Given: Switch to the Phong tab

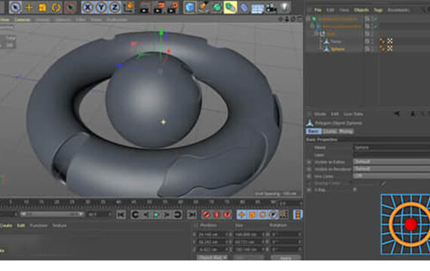Looking at the screenshot, I should [x=346, y=132].
